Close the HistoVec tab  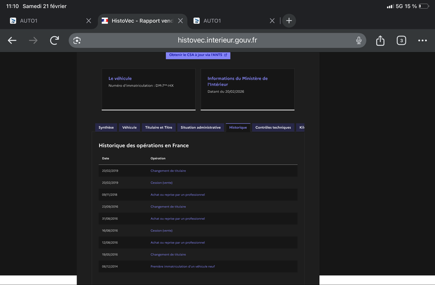tap(181, 21)
